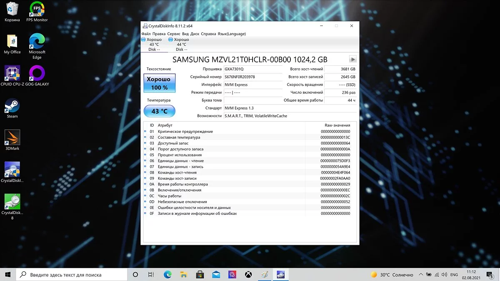Open File Explorer from the taskbar
Screen dimensions: 500x281
click(184, 274)
